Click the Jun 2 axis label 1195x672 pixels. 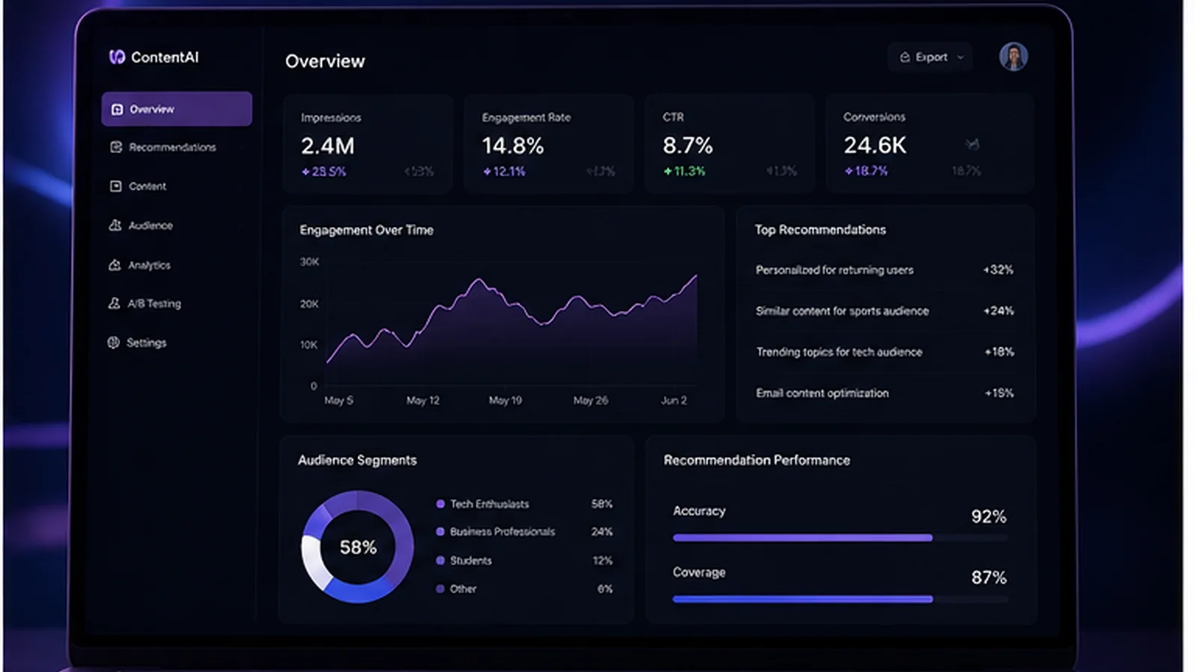click(x=674, y=400)
